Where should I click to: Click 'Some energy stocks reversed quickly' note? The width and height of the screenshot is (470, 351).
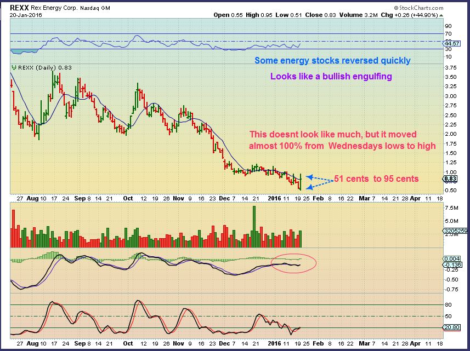(x=332, y=60)
